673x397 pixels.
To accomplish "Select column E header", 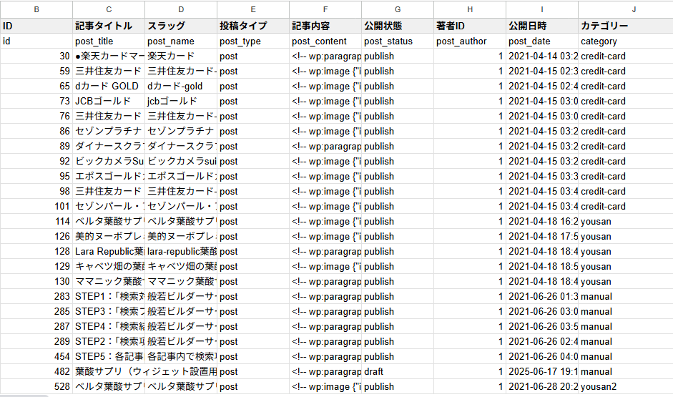I will 252,9.
